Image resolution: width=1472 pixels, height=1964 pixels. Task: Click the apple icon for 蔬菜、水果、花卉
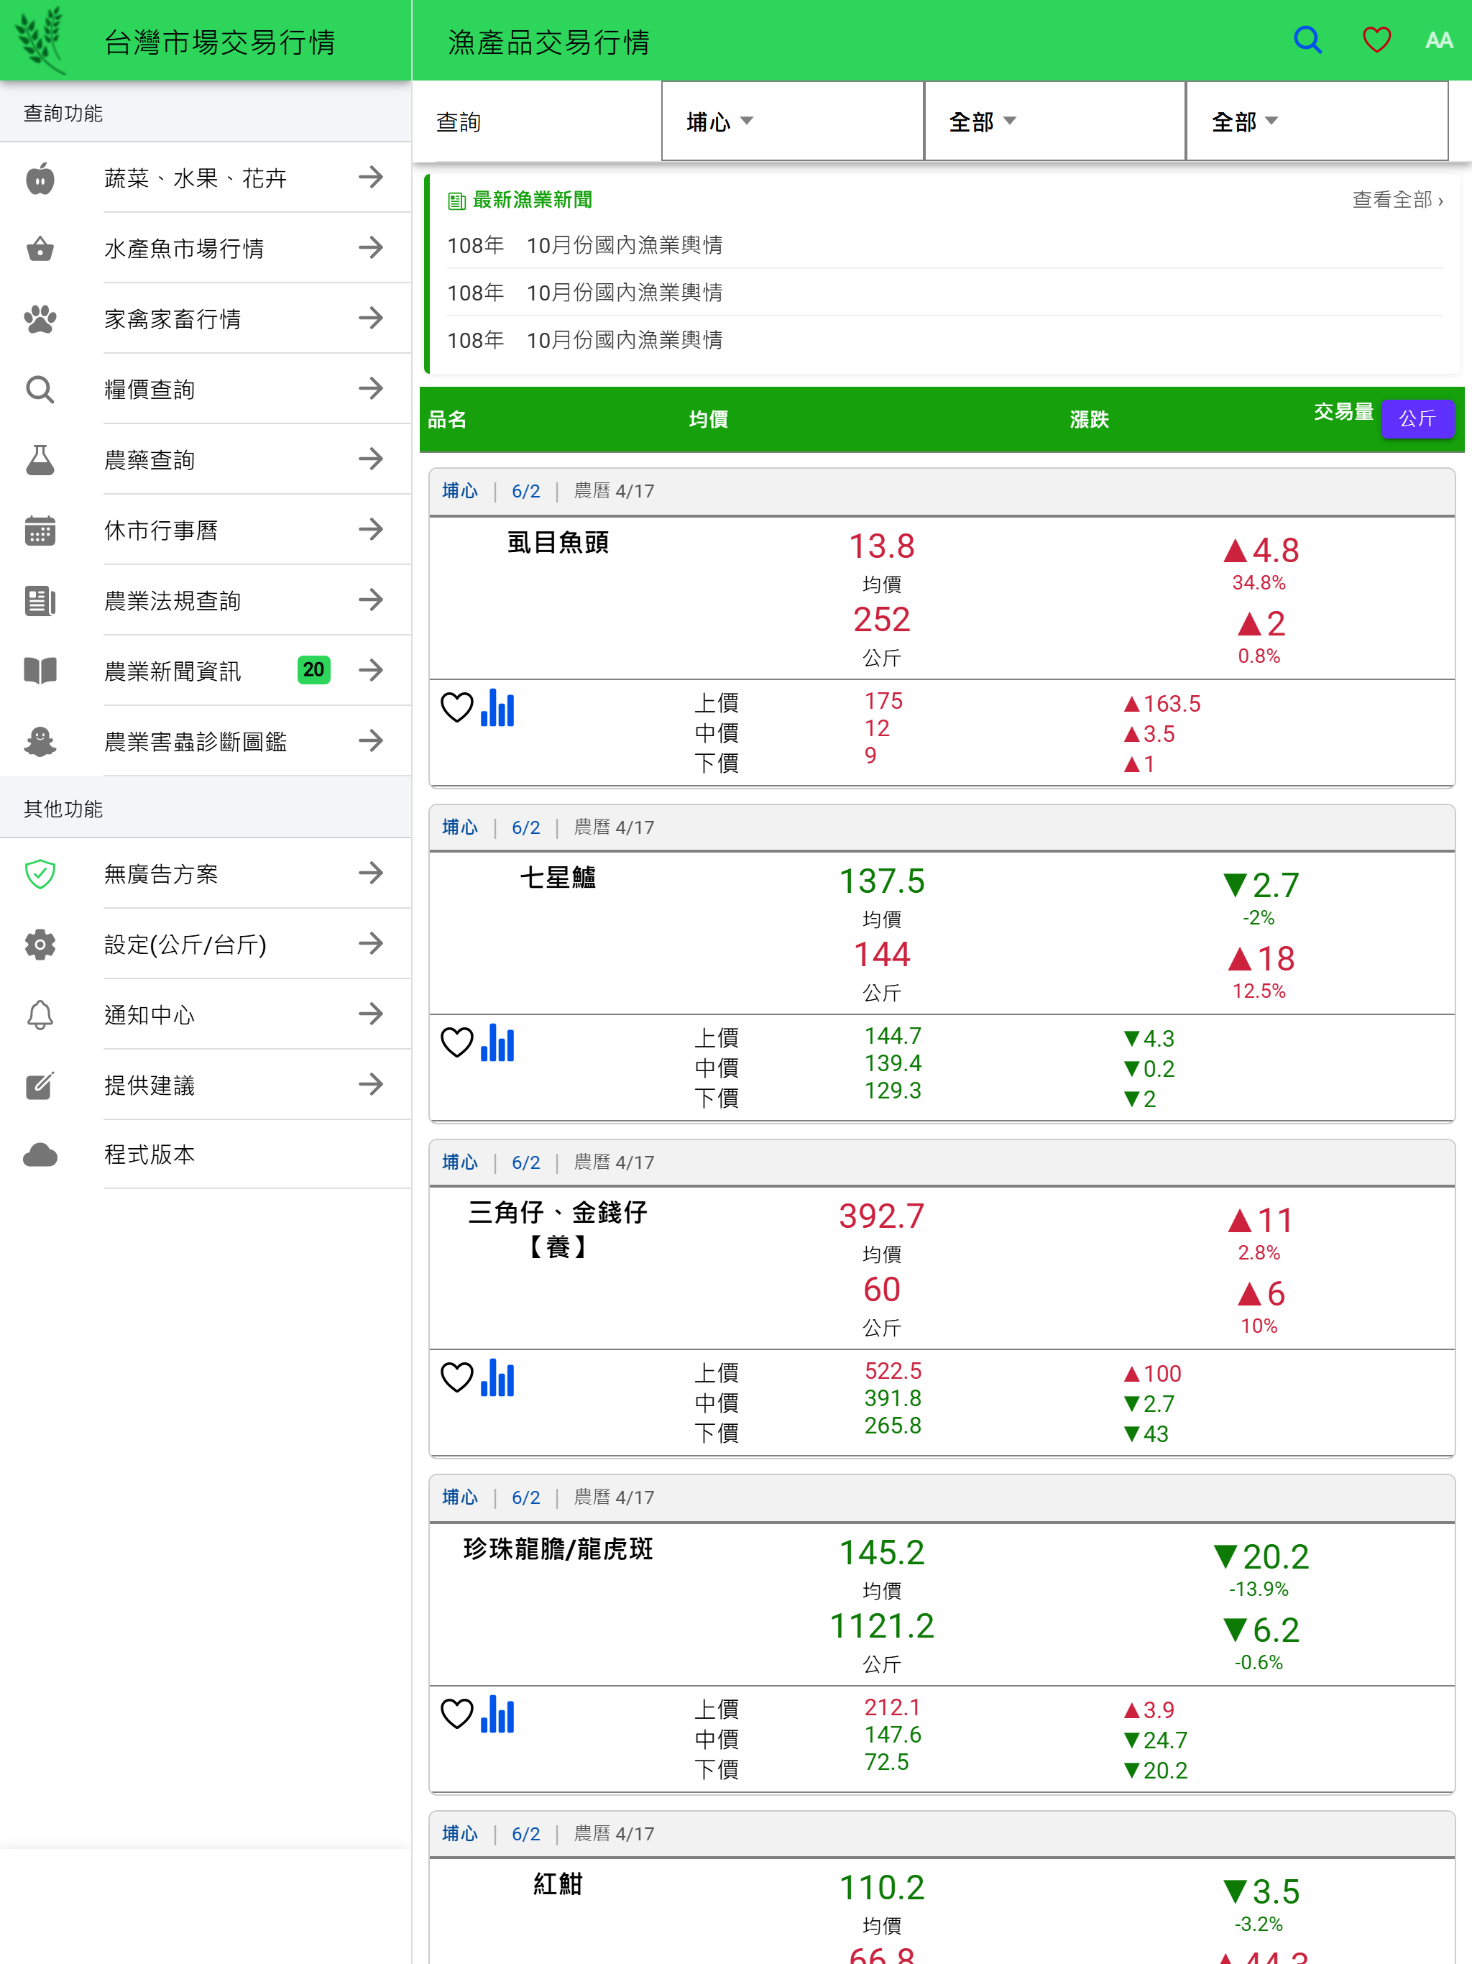click(40, 178)
